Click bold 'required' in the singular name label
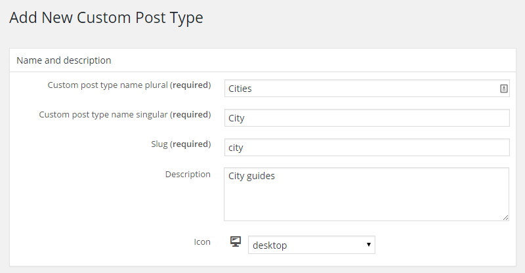The image size is (525, 273). coord(190,115)
